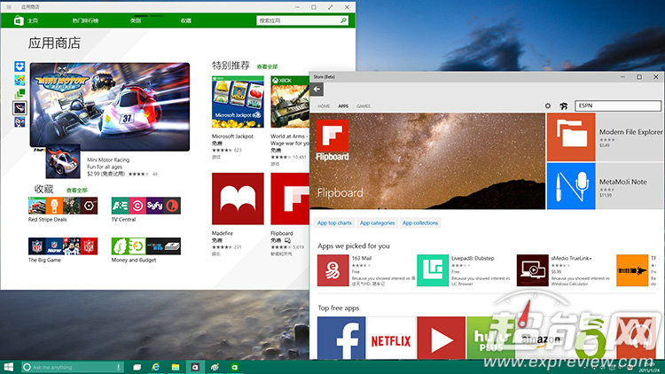Open the Madefire app tile

(x=237, y=199)
